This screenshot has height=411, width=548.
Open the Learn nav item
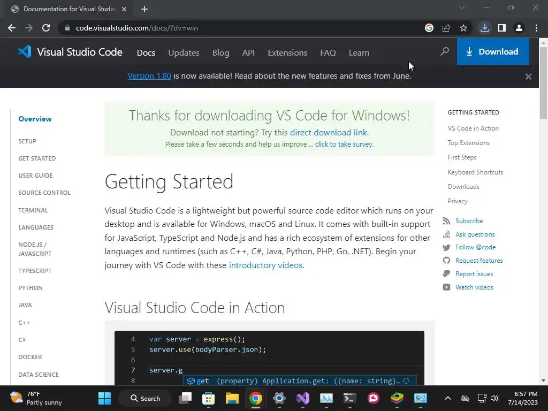click(x=359, y=53)
